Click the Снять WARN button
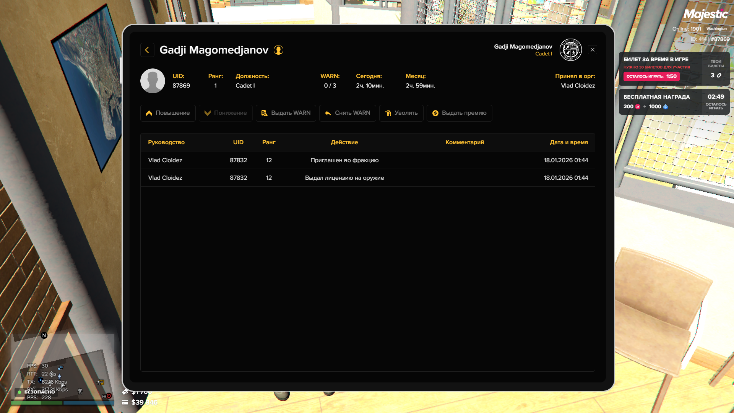This screenshot has height=413, width=734. click(347, 113)
